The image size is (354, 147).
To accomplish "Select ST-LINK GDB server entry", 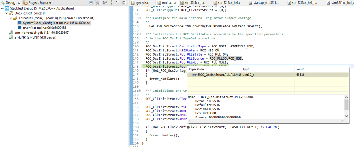I will [x=35, y=37].
